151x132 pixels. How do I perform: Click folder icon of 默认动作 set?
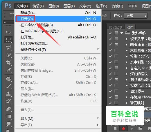[x=127, y=33]
